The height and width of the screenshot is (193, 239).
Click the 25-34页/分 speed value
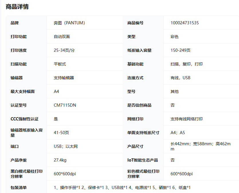click(x=64, y=50)
